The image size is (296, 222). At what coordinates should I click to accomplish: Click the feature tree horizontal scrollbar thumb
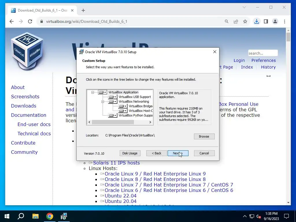(x=113, y=122)
